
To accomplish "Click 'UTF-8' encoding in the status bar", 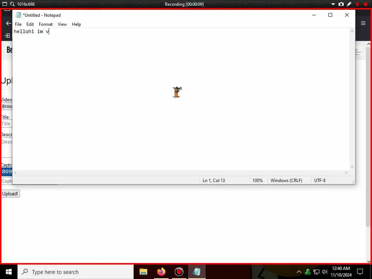I will [x=320, y=180].
